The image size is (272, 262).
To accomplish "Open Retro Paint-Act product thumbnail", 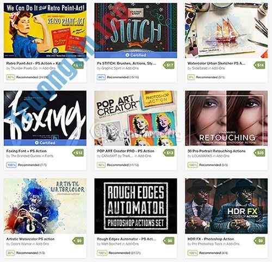I will (x=45, y=31).
